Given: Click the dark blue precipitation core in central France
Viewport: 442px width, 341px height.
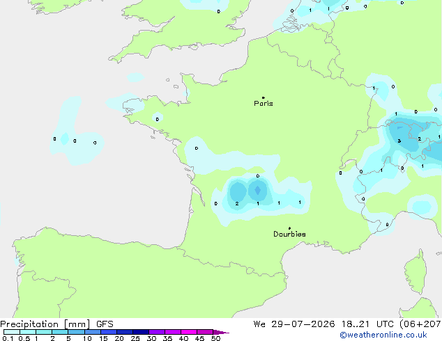Looking at the screenshot, I should point(257,191).
